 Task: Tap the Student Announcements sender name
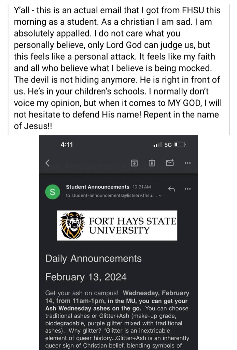97,187
